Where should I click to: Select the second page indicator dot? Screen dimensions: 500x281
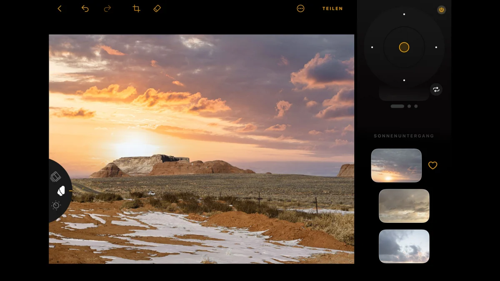pos(409,106)
